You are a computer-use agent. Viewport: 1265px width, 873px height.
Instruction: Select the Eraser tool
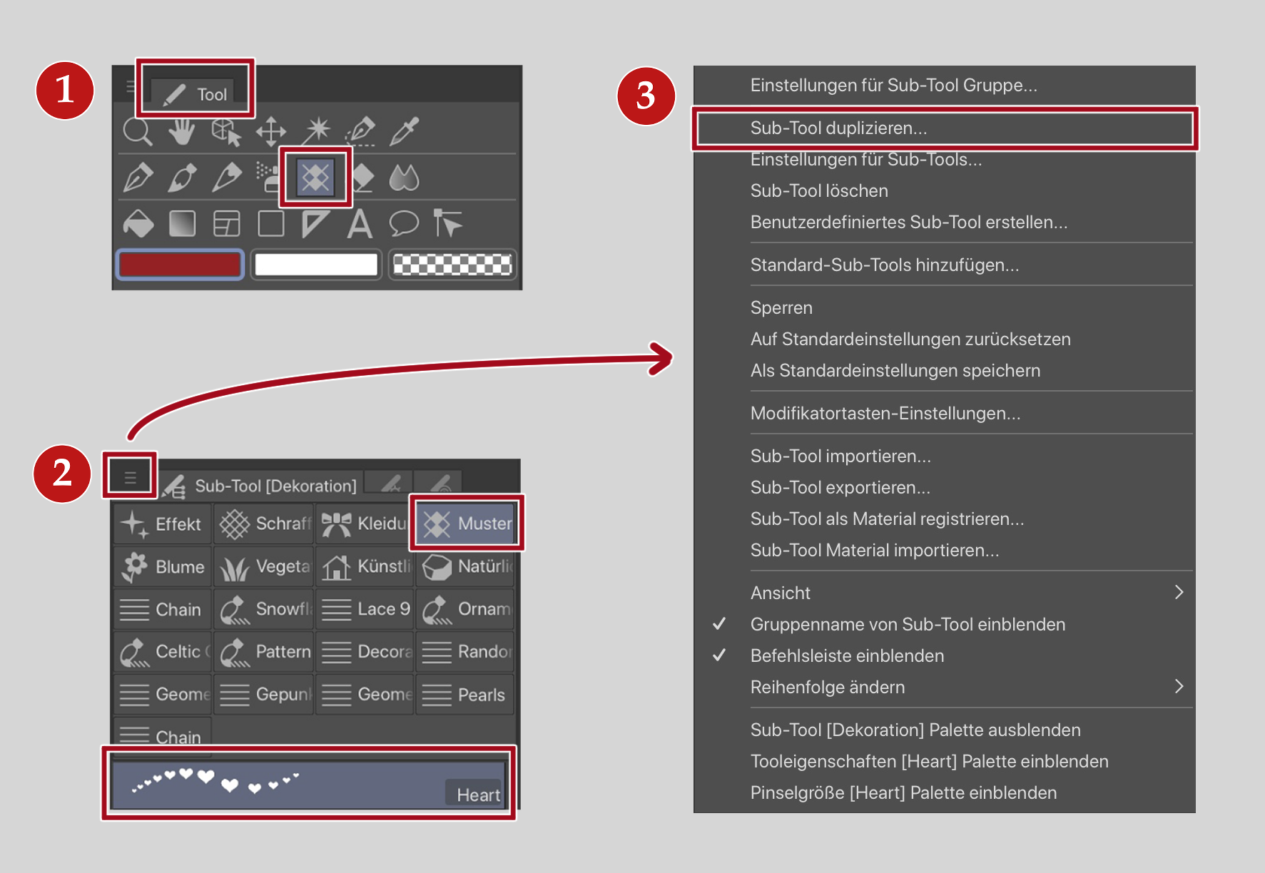click(x=363, y=178)
